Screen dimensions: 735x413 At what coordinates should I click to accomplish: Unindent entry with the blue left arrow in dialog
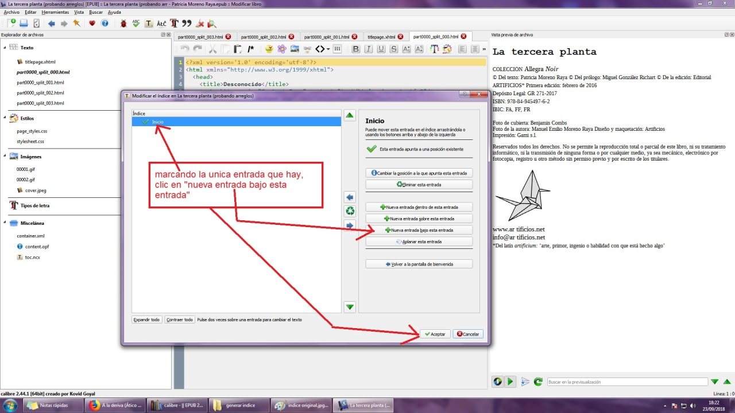pos(350,197)
